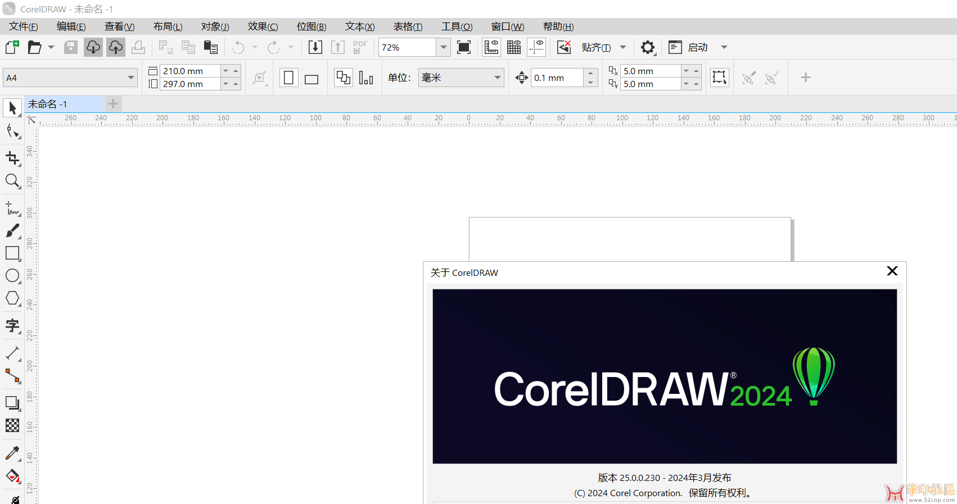This screenshot has width=957, height=504.
Task: Pick the Ellipse tool
Action: click(x=12, y=276)
